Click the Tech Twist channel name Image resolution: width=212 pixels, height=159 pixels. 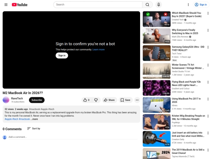click(177, 54)
